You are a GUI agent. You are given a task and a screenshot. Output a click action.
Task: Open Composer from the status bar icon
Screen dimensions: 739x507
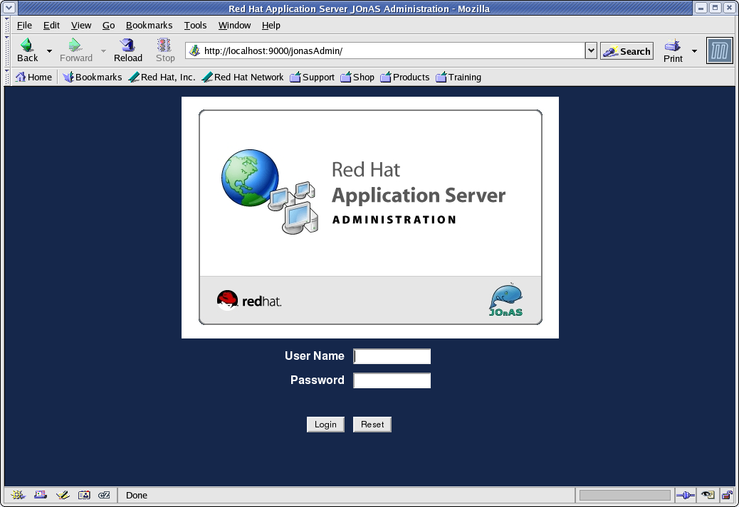pos(62,495)
